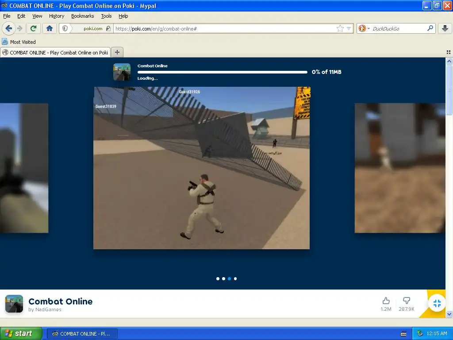The height and width of the screenshot is (340, 453).
Task: Click the page scrollbar down arrow
Action: click(449, 314)
